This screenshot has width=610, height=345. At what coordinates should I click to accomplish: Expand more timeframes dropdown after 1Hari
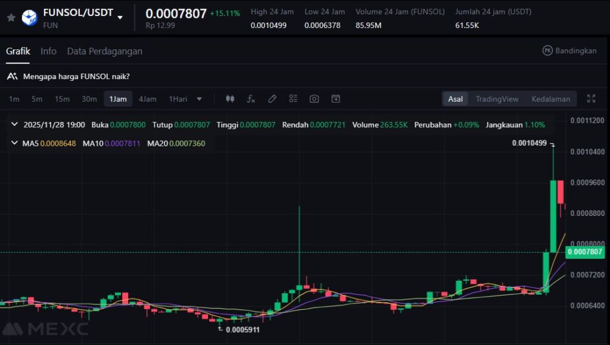199,99
